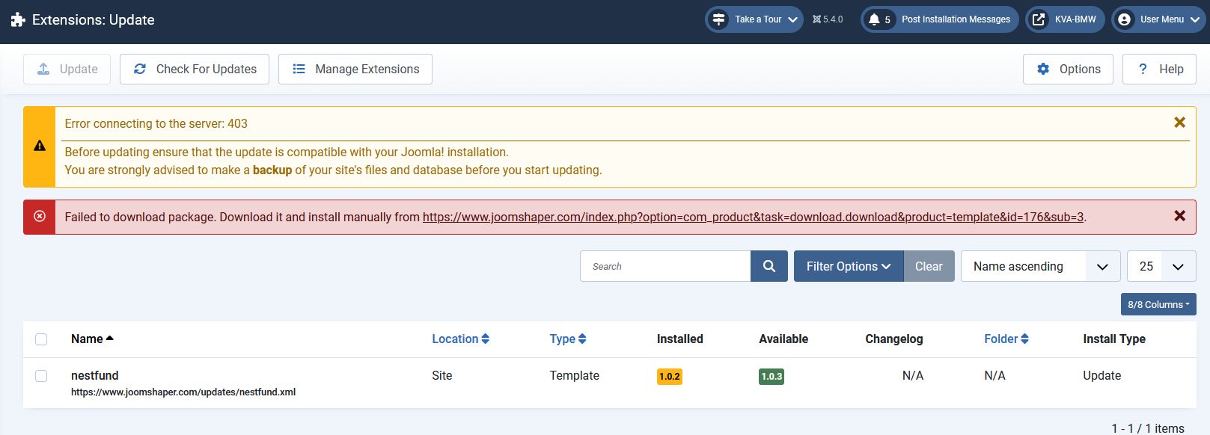Open the KVA-BMW site preview icon
Viewport: 1210px width, 435px height.
click(x=1039, y=19)
